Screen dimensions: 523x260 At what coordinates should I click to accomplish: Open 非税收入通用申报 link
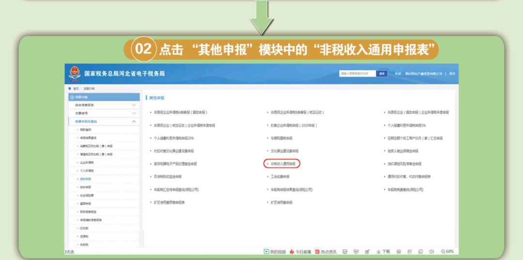coord(282,164)
